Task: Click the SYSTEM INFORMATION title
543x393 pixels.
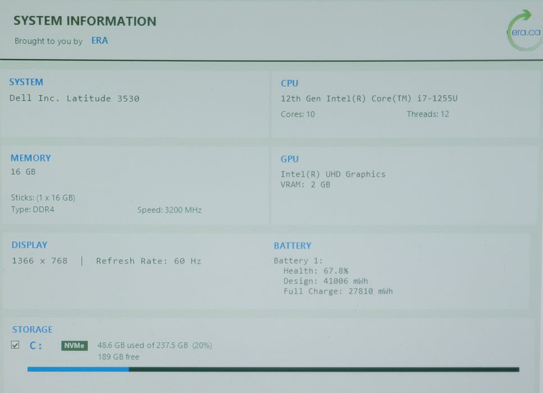Action: tap(85, 21)
